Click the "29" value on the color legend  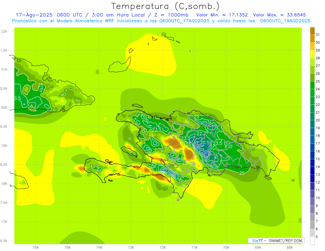[x=318, y=50]
